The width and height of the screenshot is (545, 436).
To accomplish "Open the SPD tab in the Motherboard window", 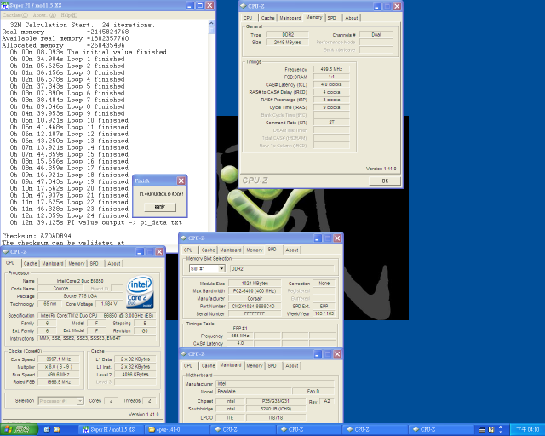I will click(272, 366).
